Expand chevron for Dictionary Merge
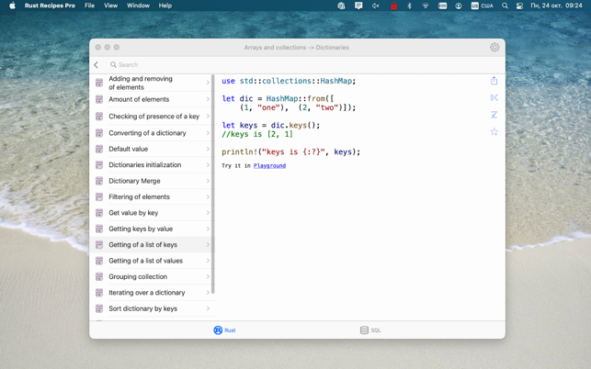591x369 pixels. point(208,181)
